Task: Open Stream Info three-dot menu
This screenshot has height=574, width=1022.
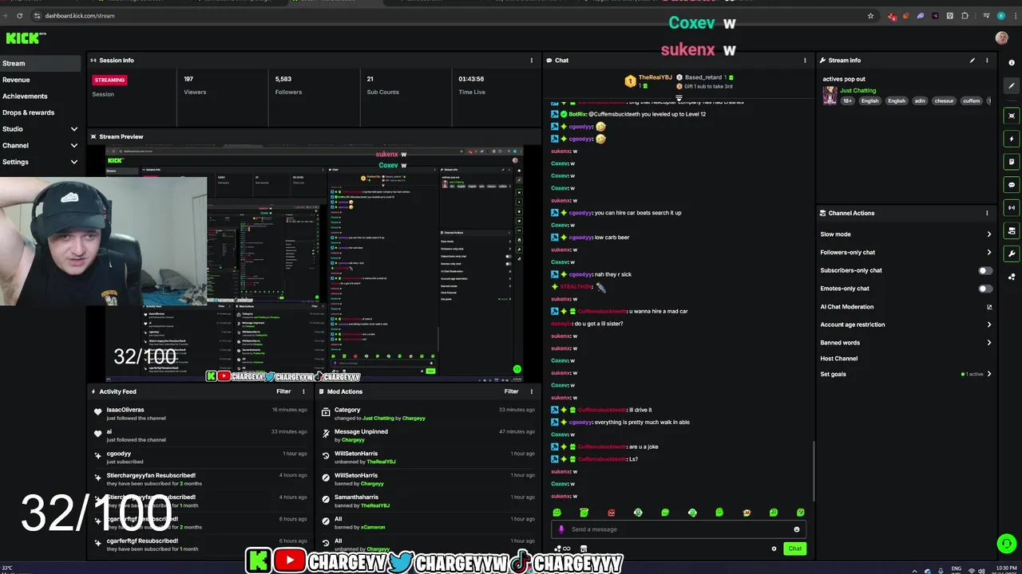Action: coord(987,60)
